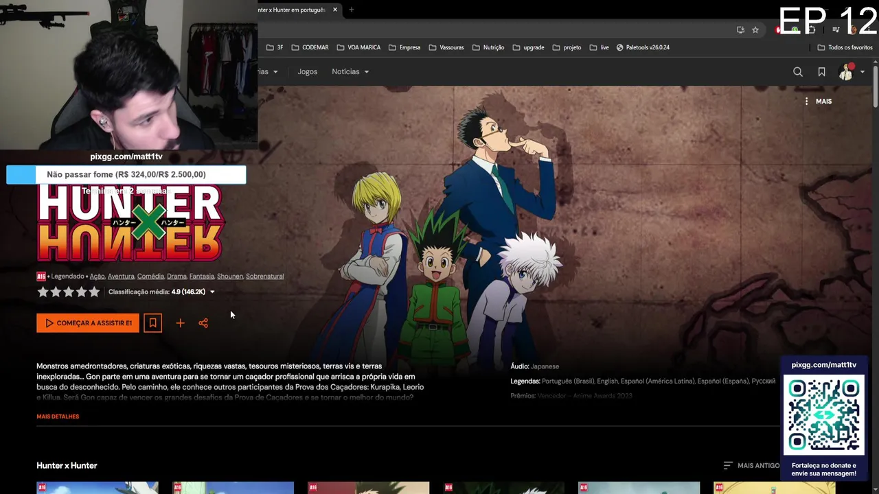
Task: Open the Paletools v26.0.24 bookmark
Action: click(643, 47)
